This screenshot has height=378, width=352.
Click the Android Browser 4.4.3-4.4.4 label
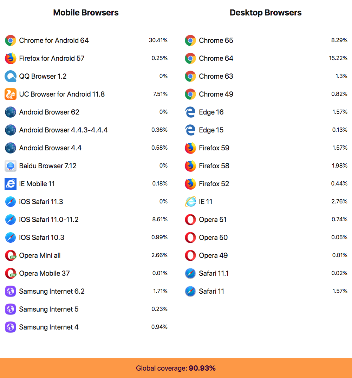64,130
